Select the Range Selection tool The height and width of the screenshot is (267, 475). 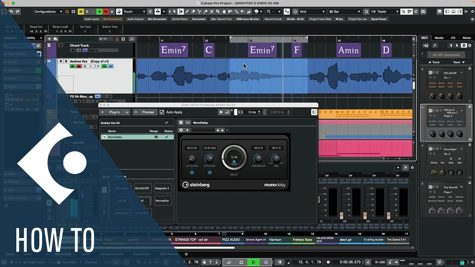[x=181, y=11]
